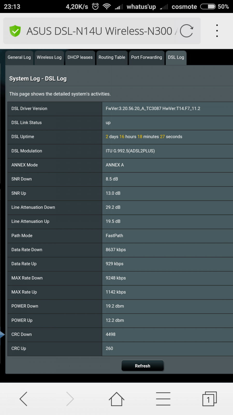Image resolution: width=233 pixels, height=415 pixels.
Task: Switch to the General Log tab
Action: click(x=19, y=58)
